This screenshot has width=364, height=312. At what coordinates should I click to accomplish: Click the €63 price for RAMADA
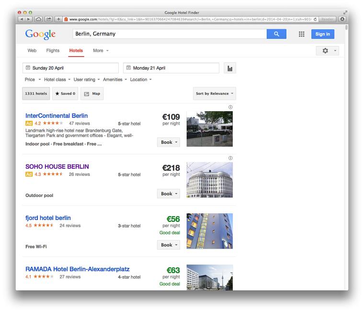click(x=173, y=270)
